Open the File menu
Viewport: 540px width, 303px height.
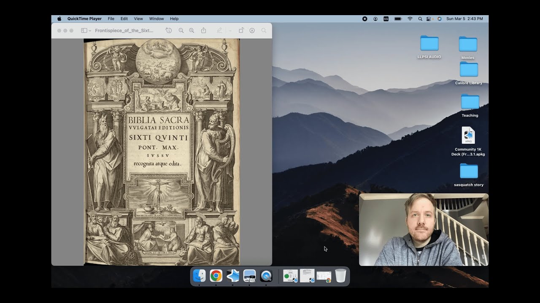pos(111,19)
